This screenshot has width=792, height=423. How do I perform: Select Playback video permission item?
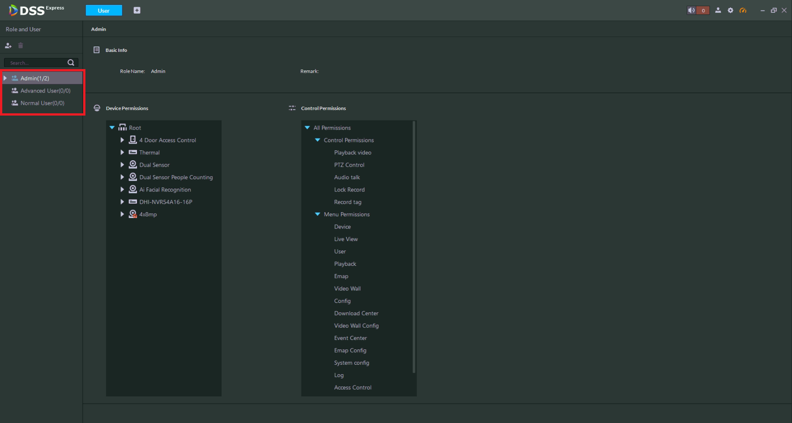click(x=353, y=153)
